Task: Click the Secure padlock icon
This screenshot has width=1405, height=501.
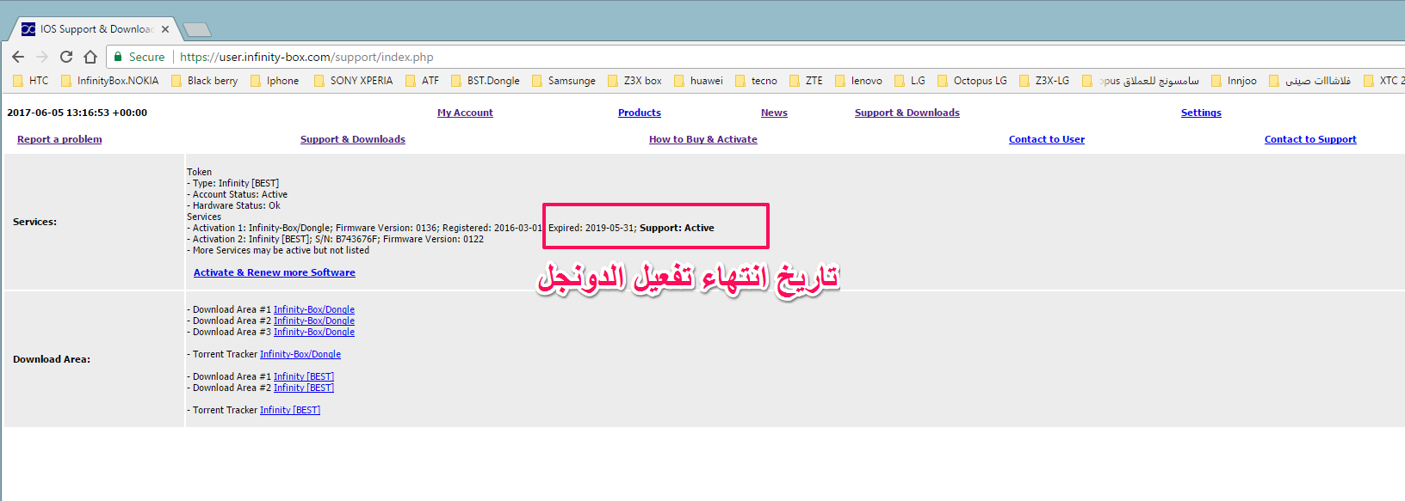Action: (x=118, y=57)
